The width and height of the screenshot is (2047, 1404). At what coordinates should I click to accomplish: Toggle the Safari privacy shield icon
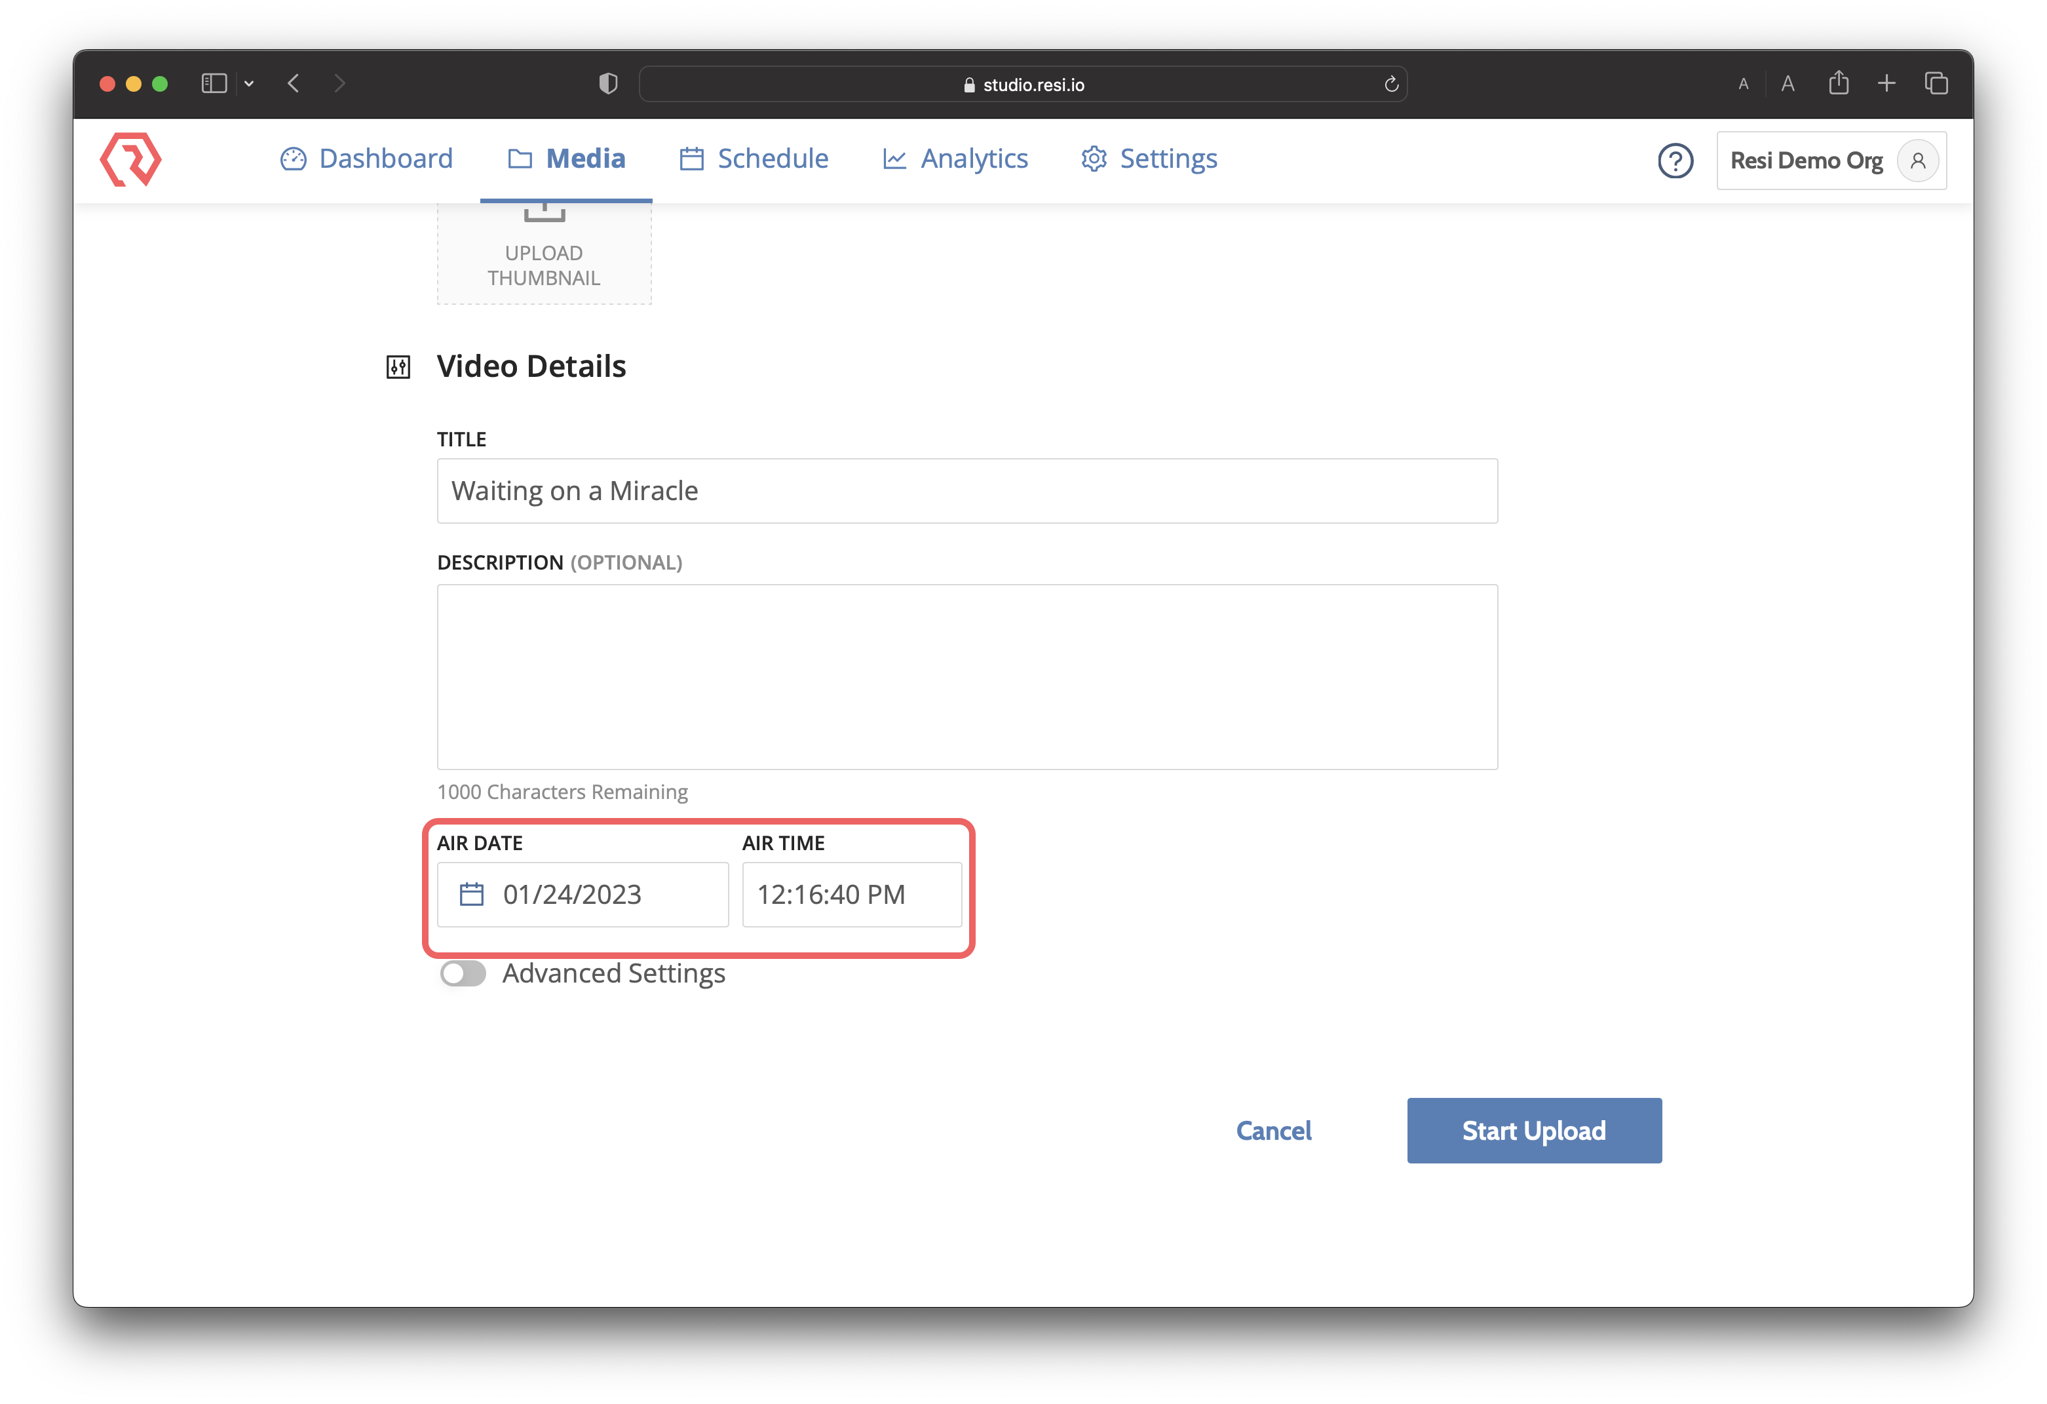607,83
